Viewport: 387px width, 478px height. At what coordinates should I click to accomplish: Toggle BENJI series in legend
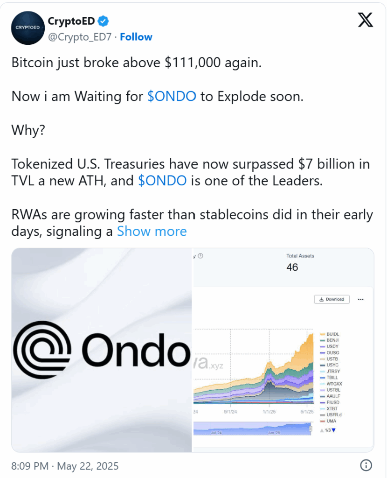point(330,340)
